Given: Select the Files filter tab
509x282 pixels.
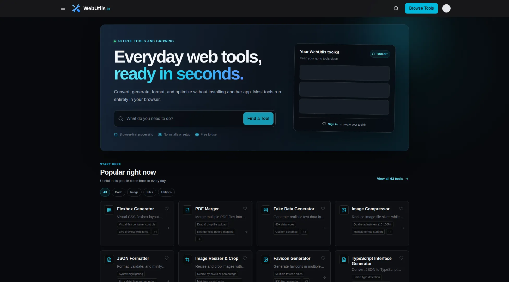Looking at the screenshot, I should 150,192.
